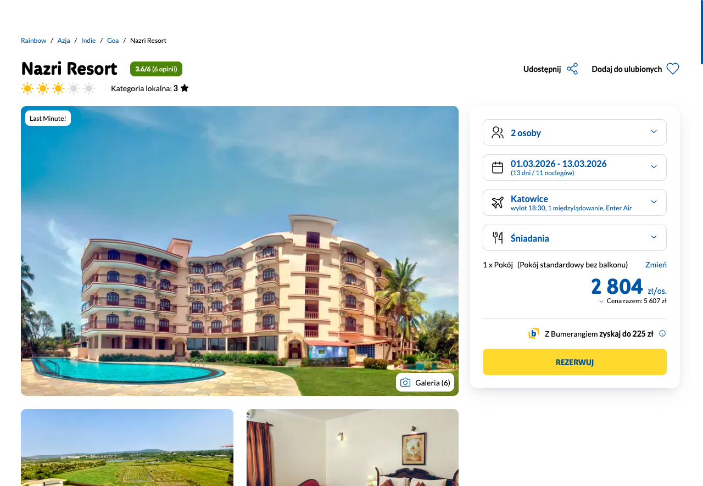703x486 pixels.
Task: Expand the 2 osoby guests dropdown
Action: tap(574, 132)
